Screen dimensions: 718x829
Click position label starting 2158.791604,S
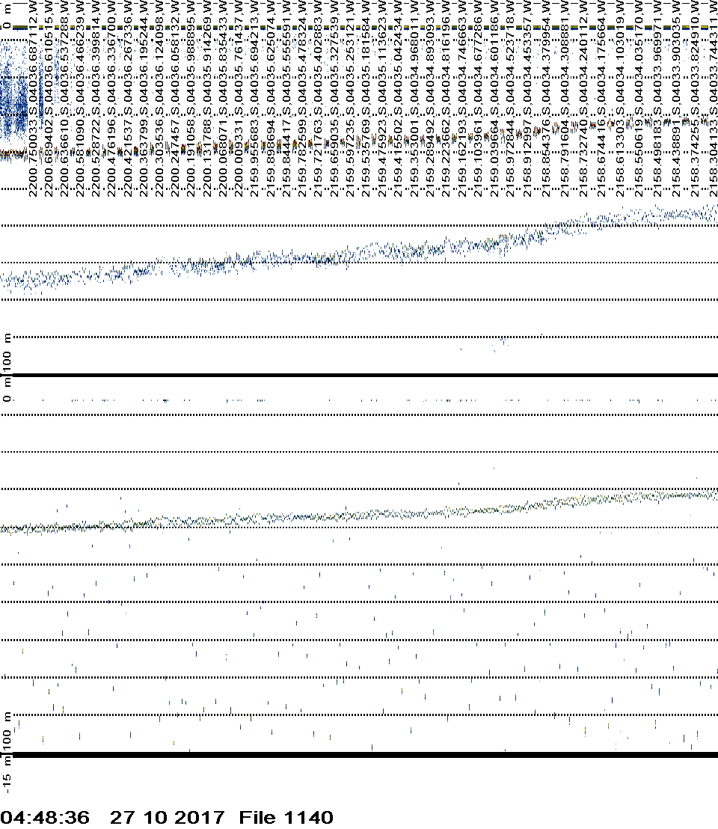[x=564, y=98]
